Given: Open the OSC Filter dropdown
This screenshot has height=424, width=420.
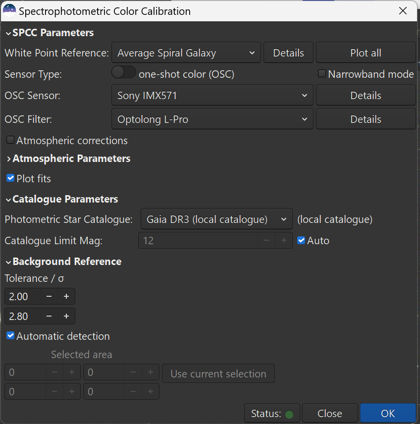Looking at the screenshot, I should [212, 119].
